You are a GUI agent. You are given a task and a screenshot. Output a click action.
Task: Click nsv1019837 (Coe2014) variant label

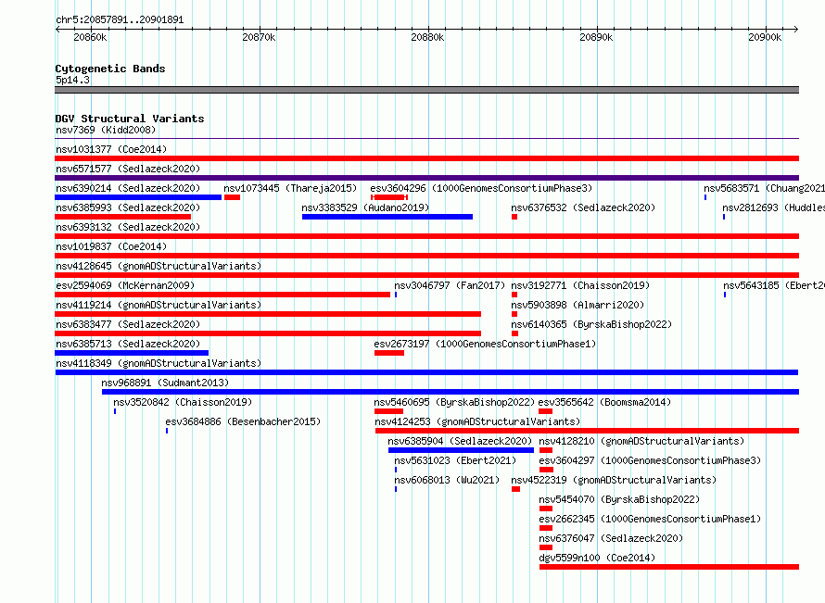point(111,246)
